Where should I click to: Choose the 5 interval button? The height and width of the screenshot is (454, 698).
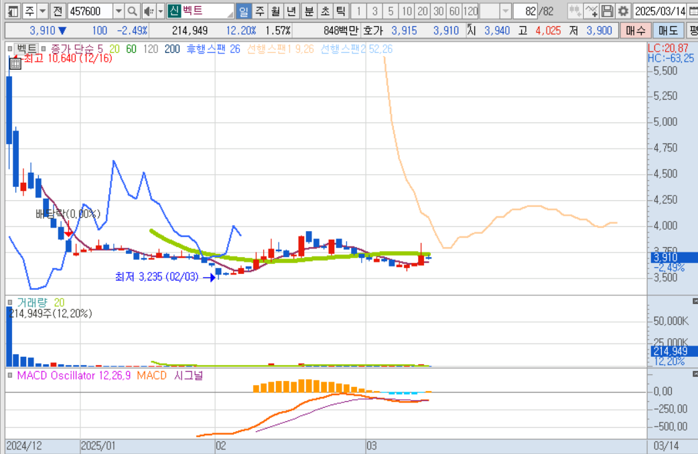point(391,11)
